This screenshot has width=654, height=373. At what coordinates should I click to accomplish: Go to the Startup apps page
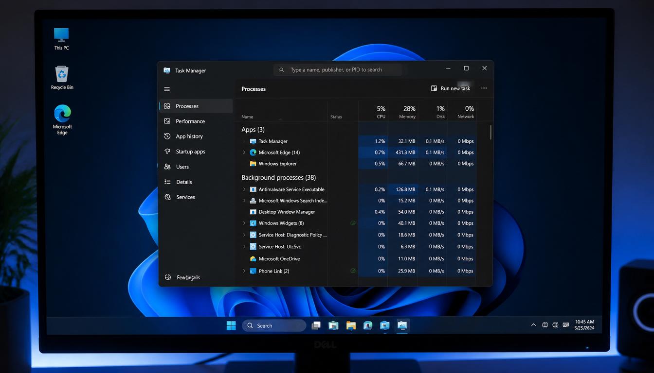tap(196, 152)
